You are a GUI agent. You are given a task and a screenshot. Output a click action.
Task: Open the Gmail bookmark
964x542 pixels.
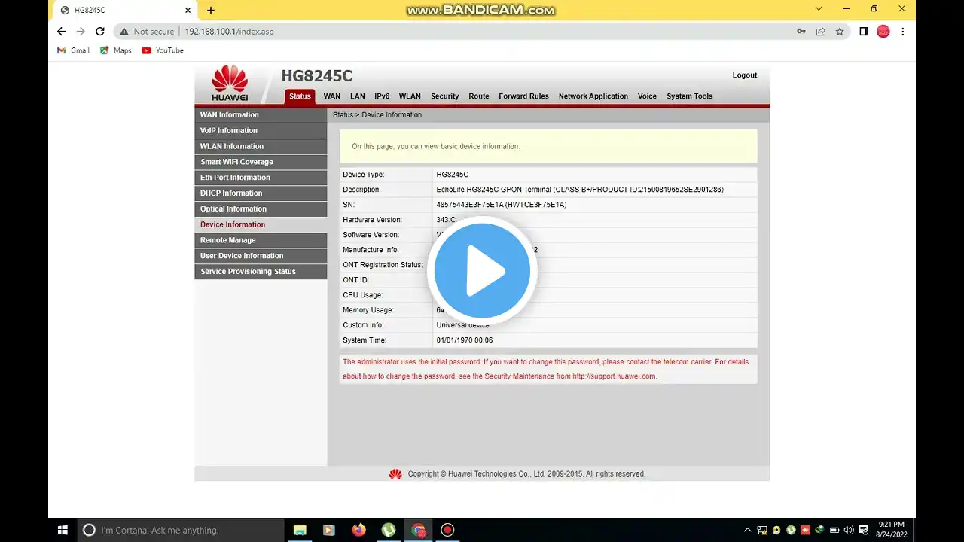click(74, 50)
